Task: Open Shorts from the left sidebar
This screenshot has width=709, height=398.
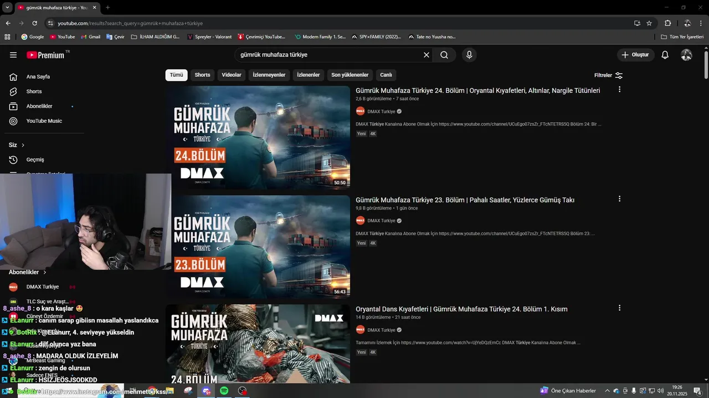Action: click(34, 91)
